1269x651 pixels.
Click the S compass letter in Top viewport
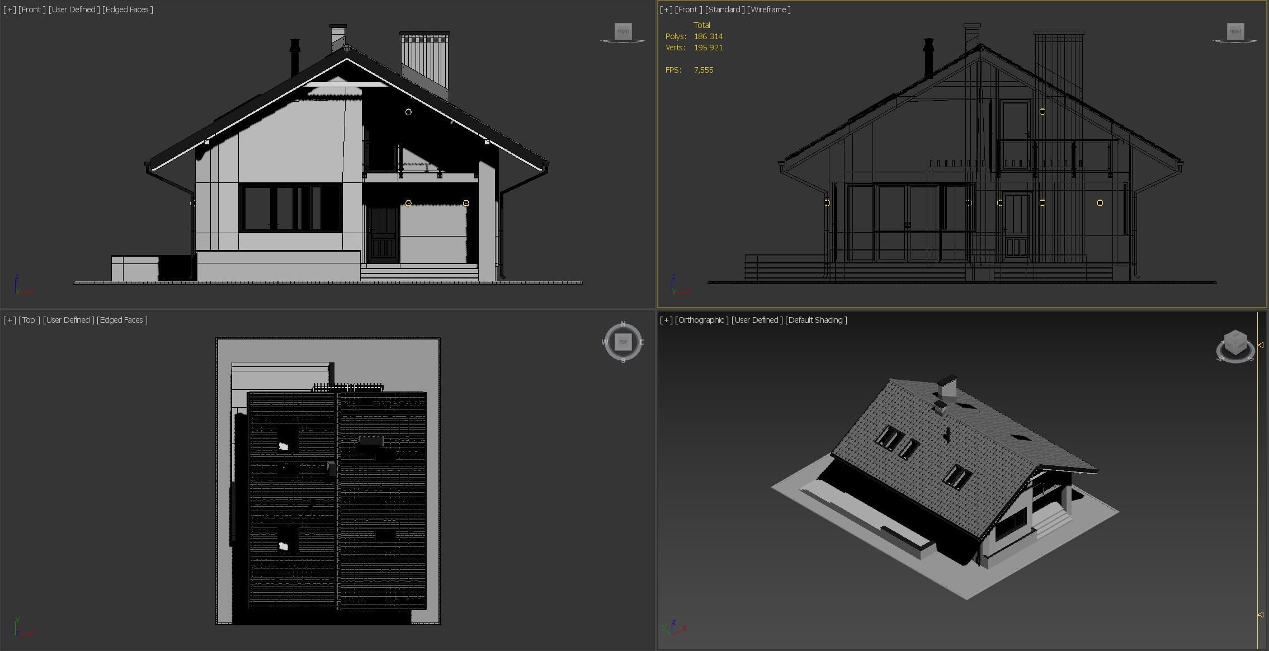tap(623, 361)
